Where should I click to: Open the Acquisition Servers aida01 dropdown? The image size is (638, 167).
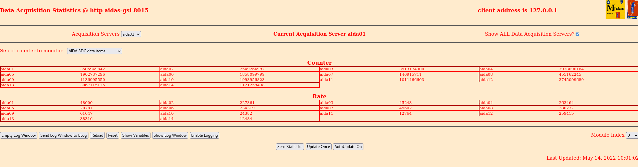click(131, 34)
